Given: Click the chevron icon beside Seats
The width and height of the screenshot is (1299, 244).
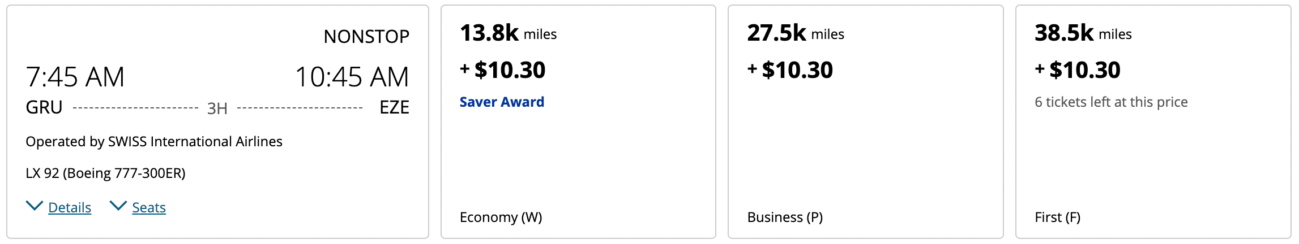Looking at the screenshot, I should [x=118, y=206].
